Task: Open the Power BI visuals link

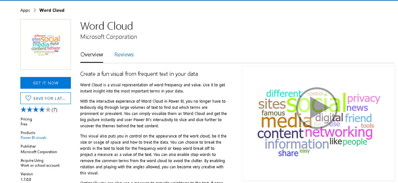Action: [33, 138]
